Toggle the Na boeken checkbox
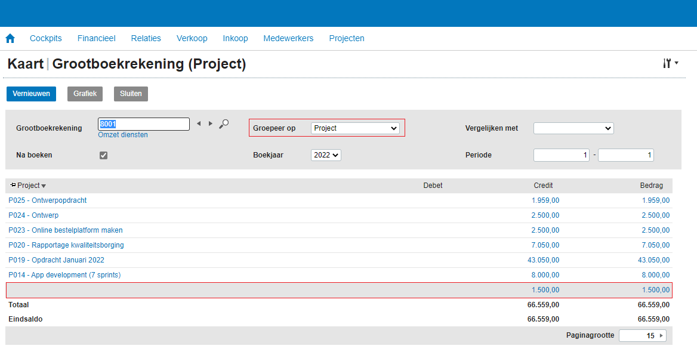697x352 pixels. (103, 155)
